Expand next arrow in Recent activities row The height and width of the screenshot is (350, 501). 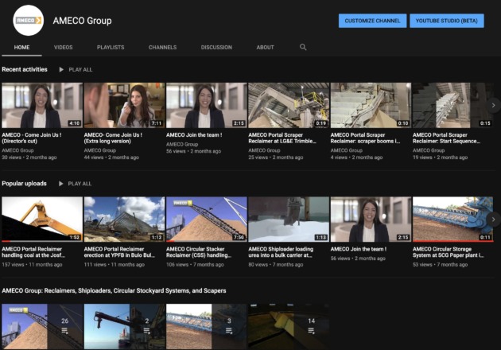pos(493,105)
